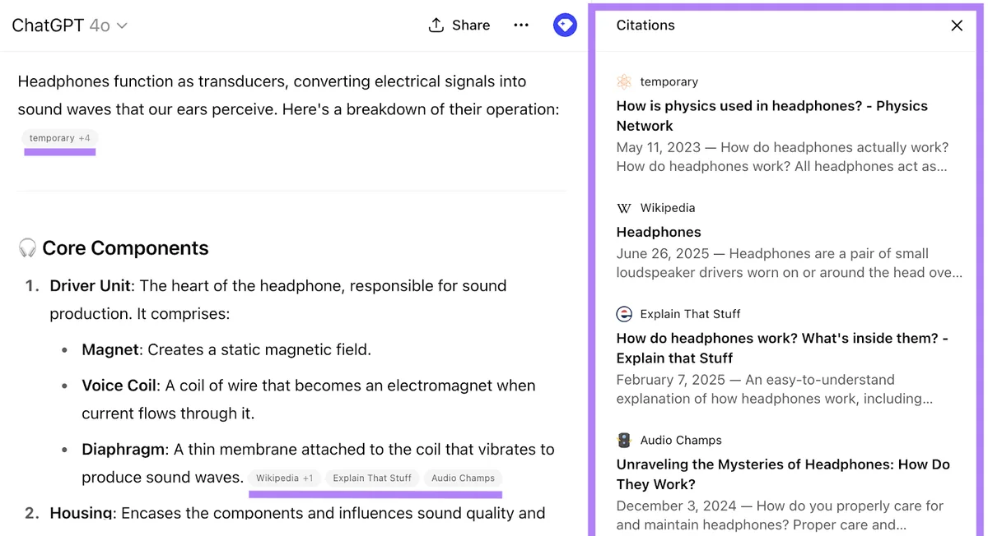This screenshot has width=988, height=536.
Task: Click the Wikipedia 'W' source icon
Action: pyautogui.click(x=624, y=208)
